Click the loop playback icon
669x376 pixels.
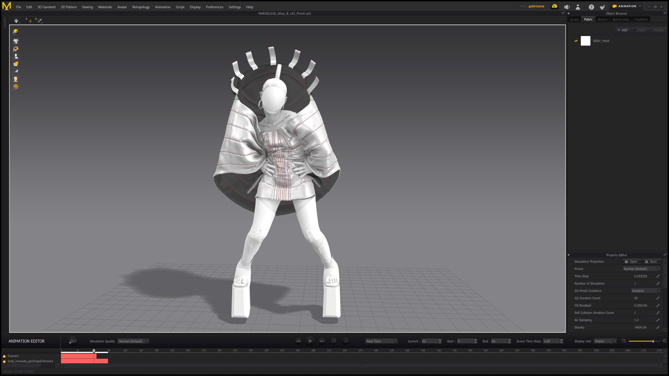coord(334,341)
